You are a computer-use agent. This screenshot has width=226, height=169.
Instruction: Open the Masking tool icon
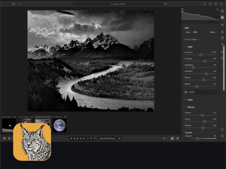tap(222, 38)
